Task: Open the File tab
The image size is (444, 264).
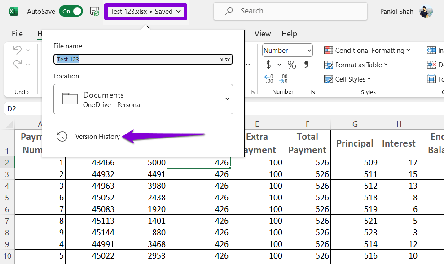Action: point(17,34)
